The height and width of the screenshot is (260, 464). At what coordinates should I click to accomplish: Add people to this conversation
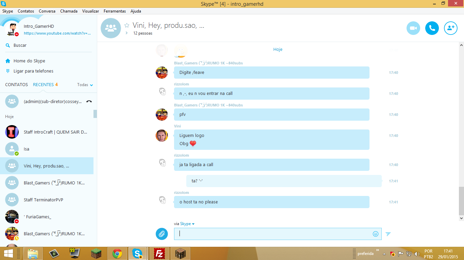pos(451,28)
